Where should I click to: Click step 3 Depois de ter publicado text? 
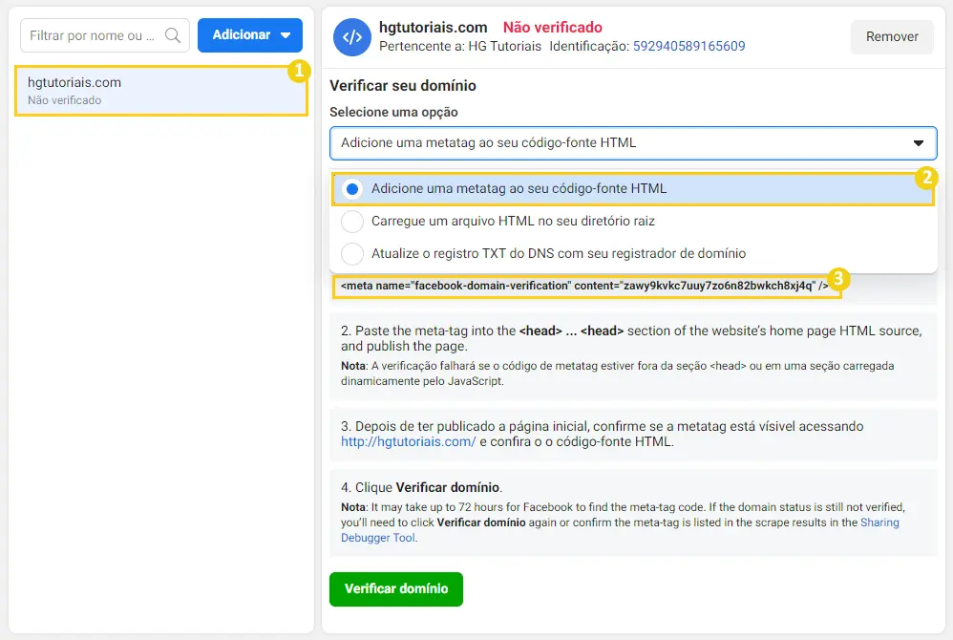click(x=602, y=434)
